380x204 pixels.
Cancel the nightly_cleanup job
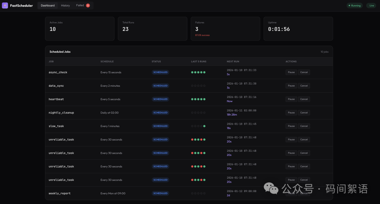click(304, 113)
